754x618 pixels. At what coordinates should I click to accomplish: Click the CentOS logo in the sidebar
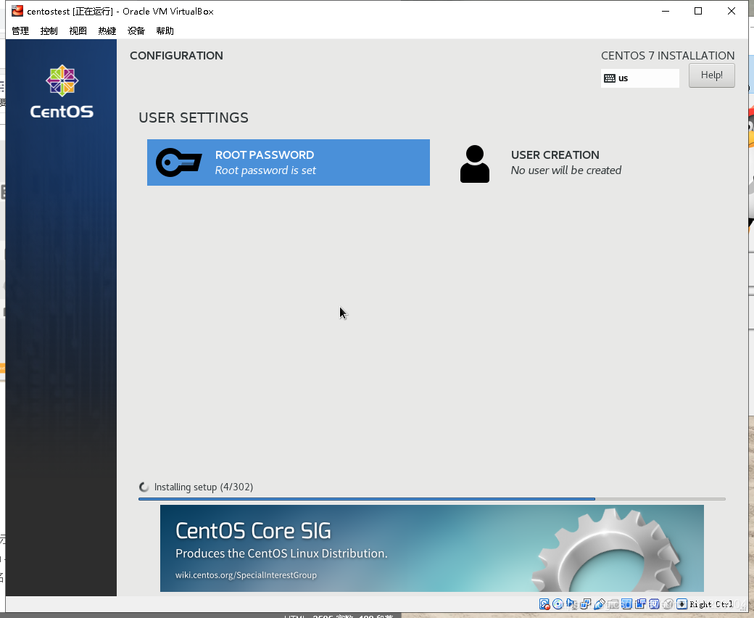(x=62, y=91)
